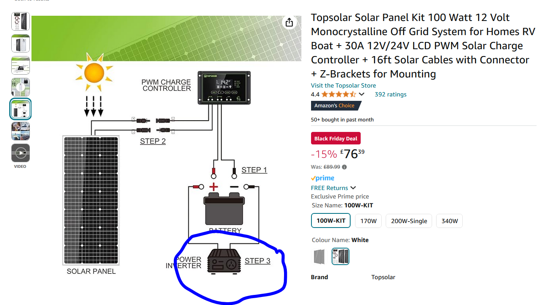Select the wiring diagram thumbnail
Viewport: 539px width, 305px height.
(20, 109)
